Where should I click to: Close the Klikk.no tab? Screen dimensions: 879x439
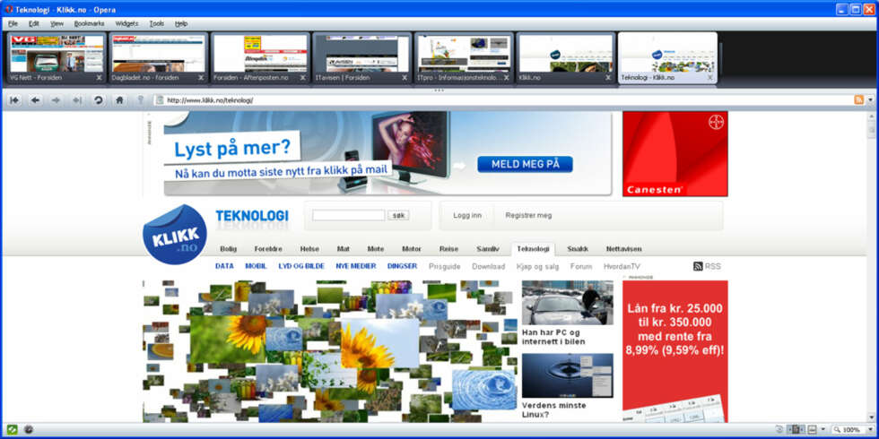pos(608,78)
